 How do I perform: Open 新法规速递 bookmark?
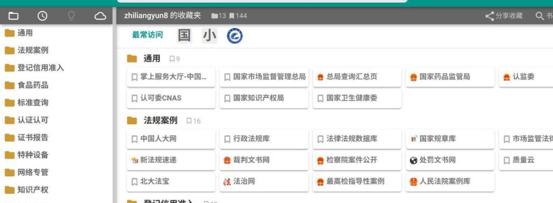(x=171, y=160)
